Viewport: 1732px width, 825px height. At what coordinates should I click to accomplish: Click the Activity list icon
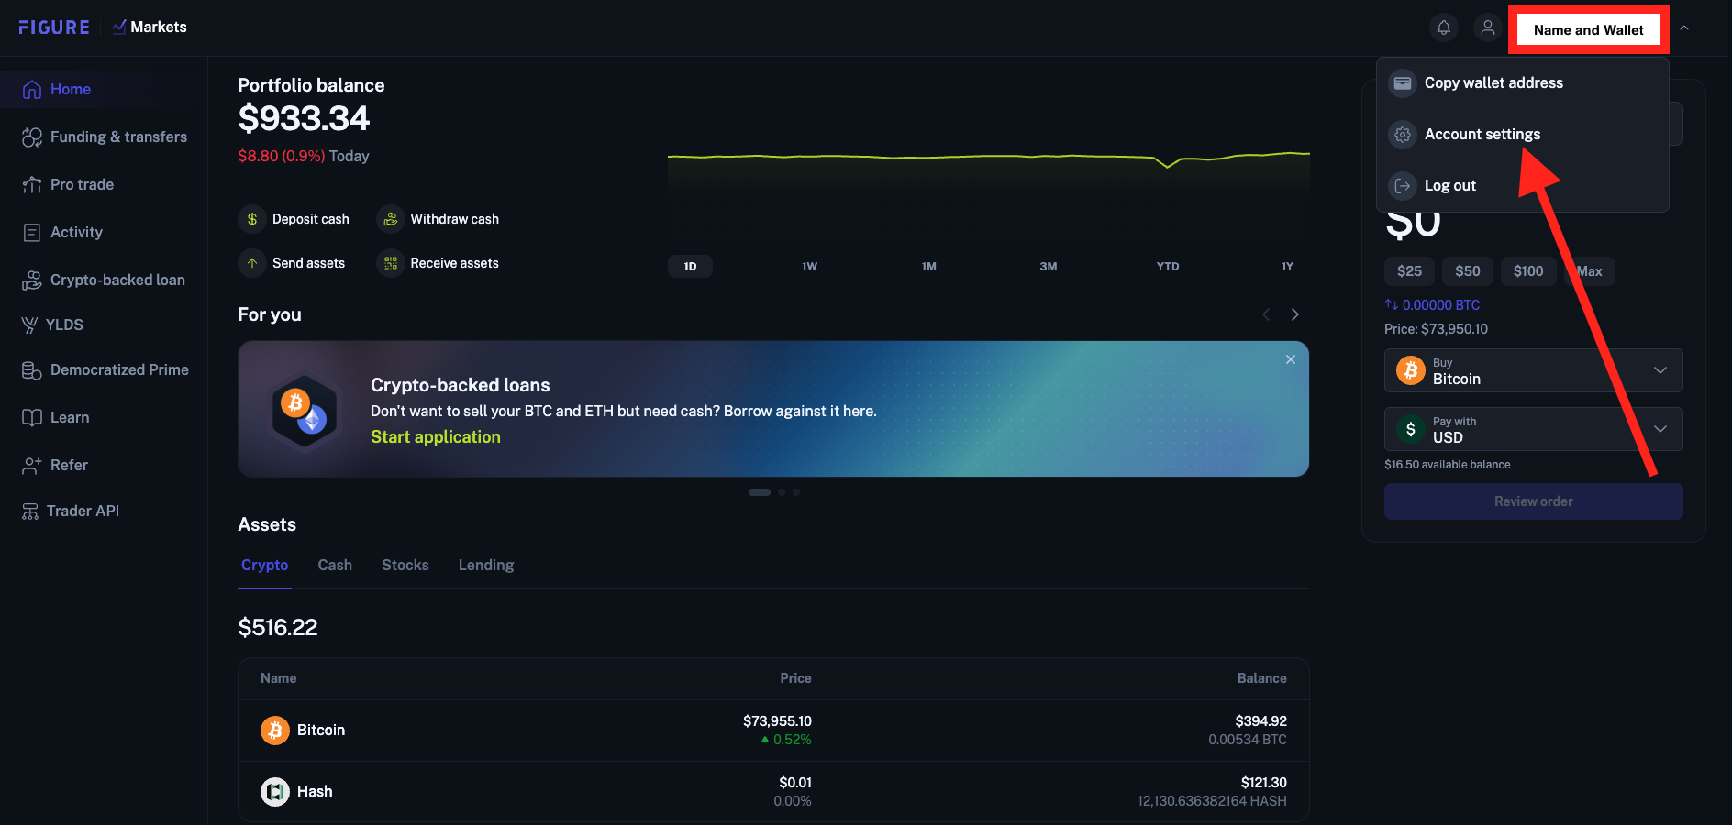32,232
